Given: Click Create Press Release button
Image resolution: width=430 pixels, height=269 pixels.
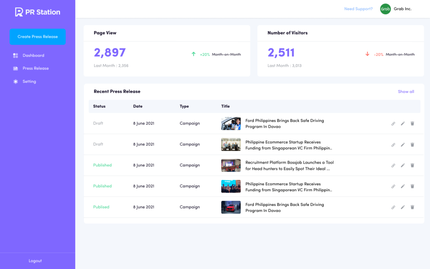Looking at the screenshot, I should (37, 37).
